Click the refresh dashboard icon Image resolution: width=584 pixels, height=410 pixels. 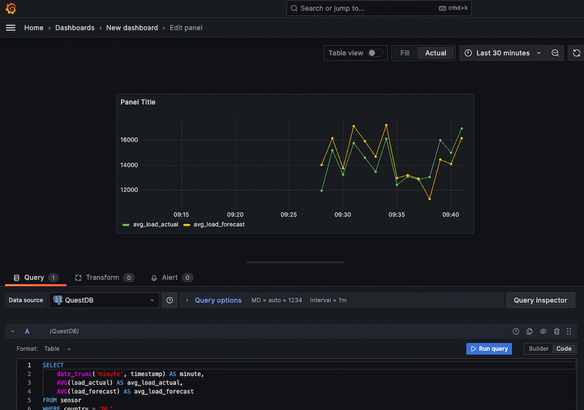click(x=576, y=53)
